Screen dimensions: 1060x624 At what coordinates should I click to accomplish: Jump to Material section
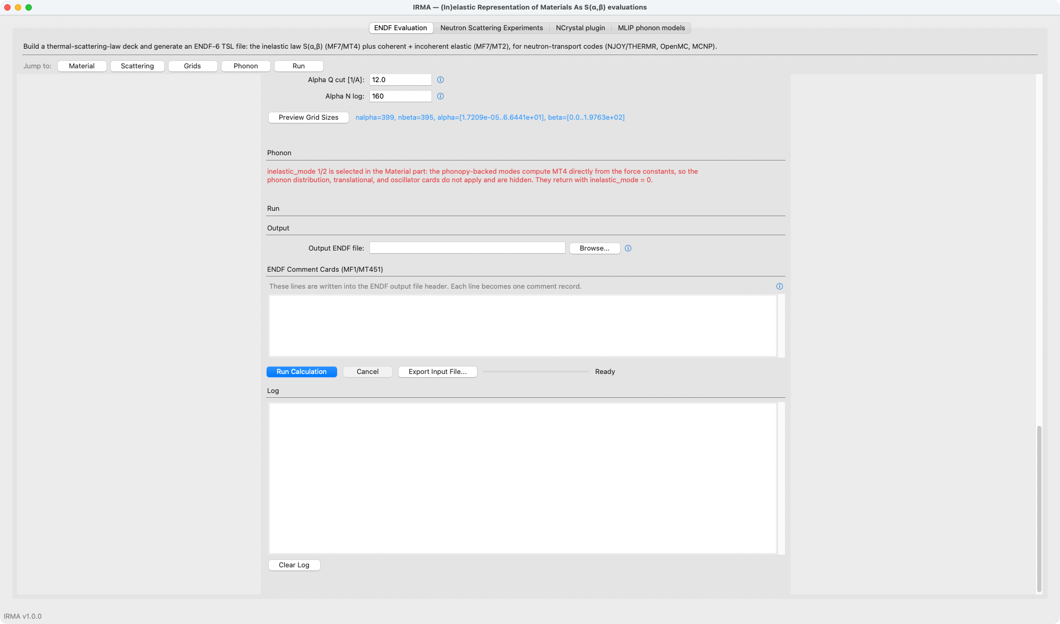coord(82,66)
